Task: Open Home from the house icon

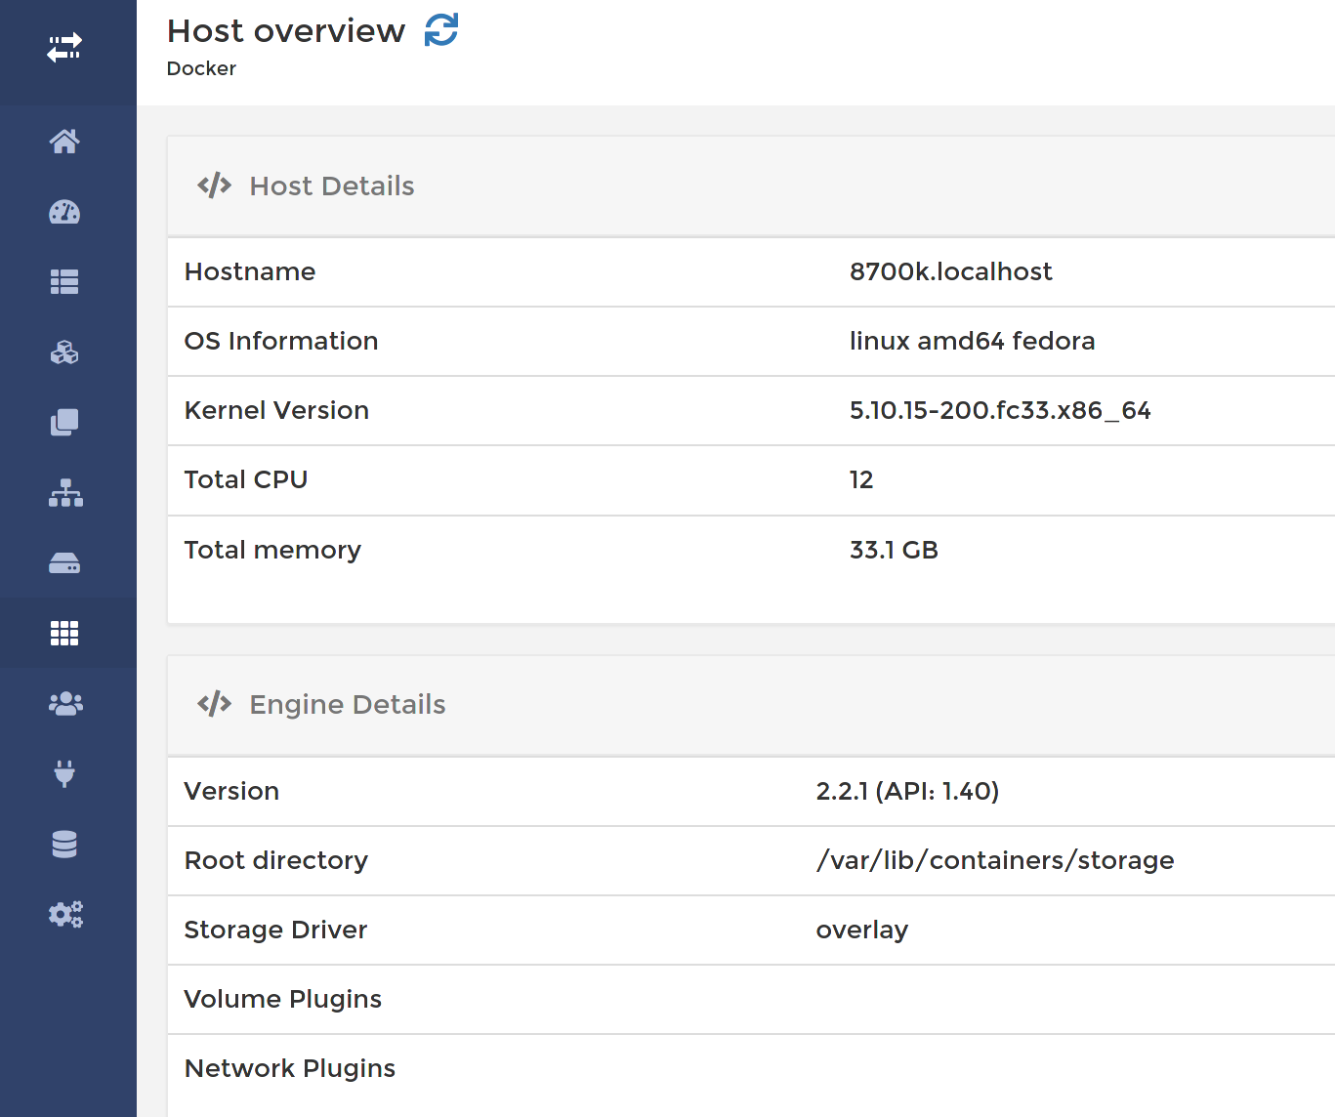Action: [64, 142]
